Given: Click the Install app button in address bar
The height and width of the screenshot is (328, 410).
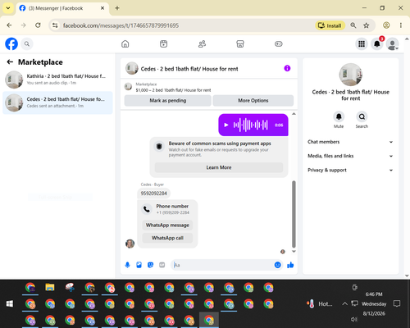Looking at the screenshot, I should 330,25.
